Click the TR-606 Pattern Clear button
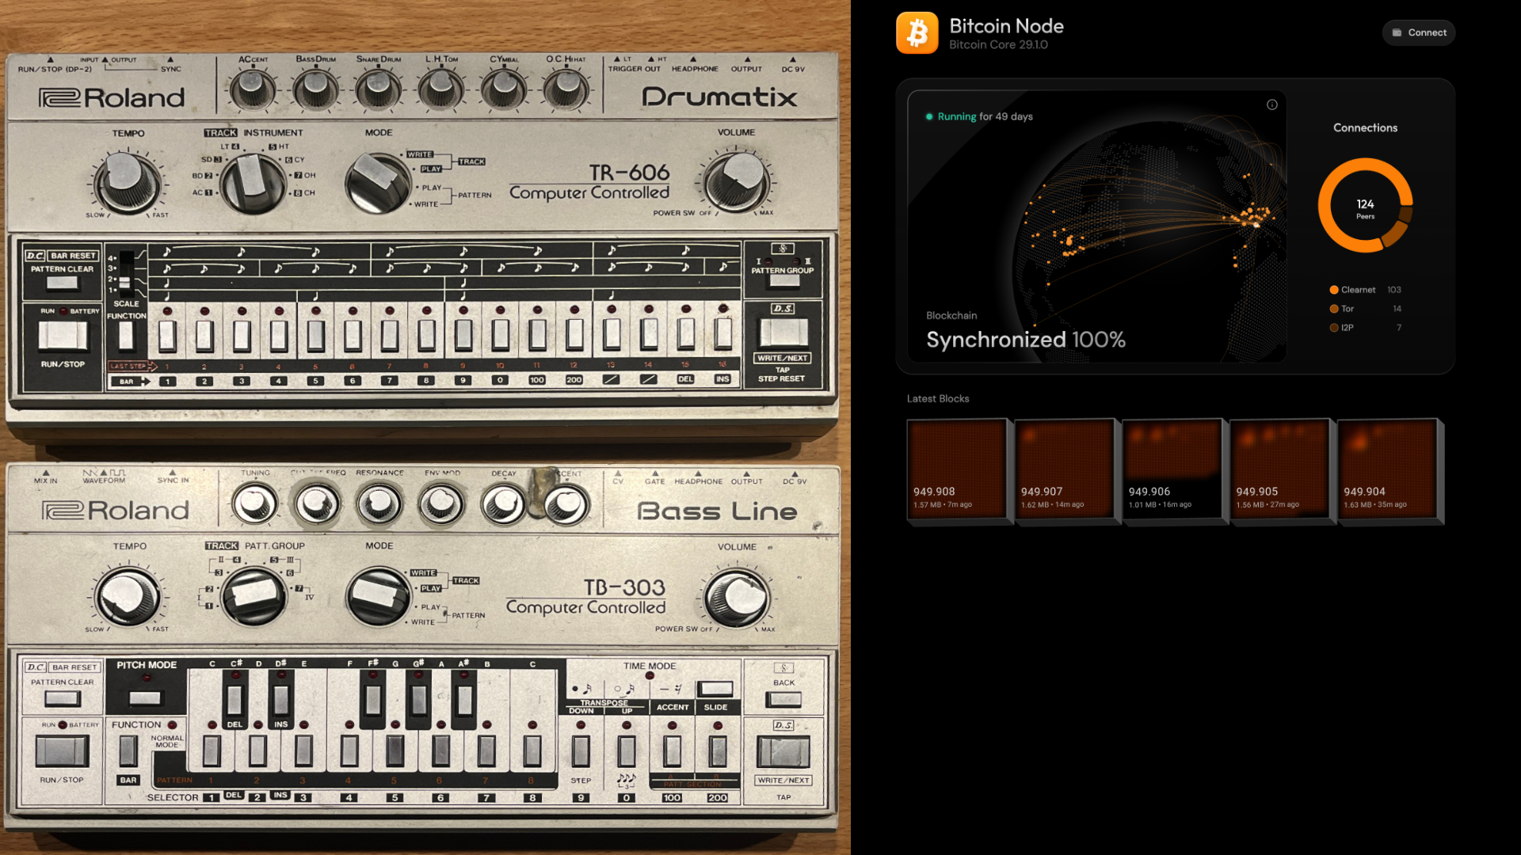 point(63,283)
